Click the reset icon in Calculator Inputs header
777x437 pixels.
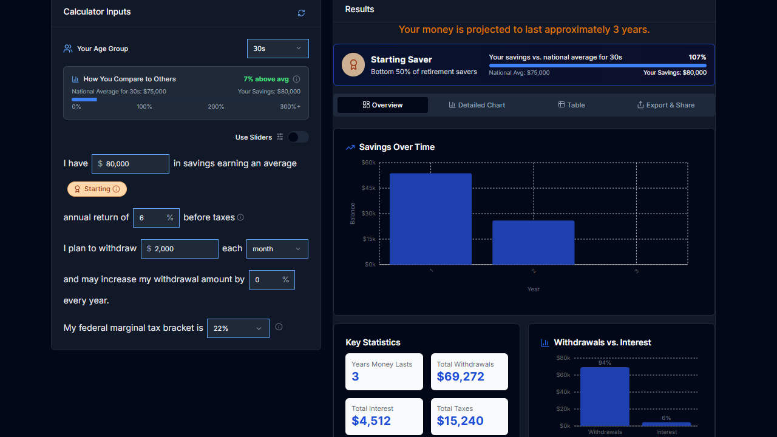[x=301, y=13]
